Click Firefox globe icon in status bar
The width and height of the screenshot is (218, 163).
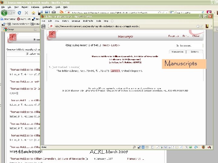(x=203, y=147)
